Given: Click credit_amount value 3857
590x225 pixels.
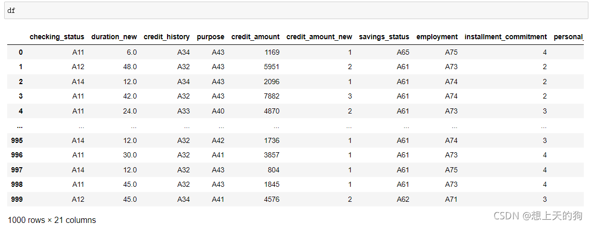Looking at the screenshot, I should (271, 155).
